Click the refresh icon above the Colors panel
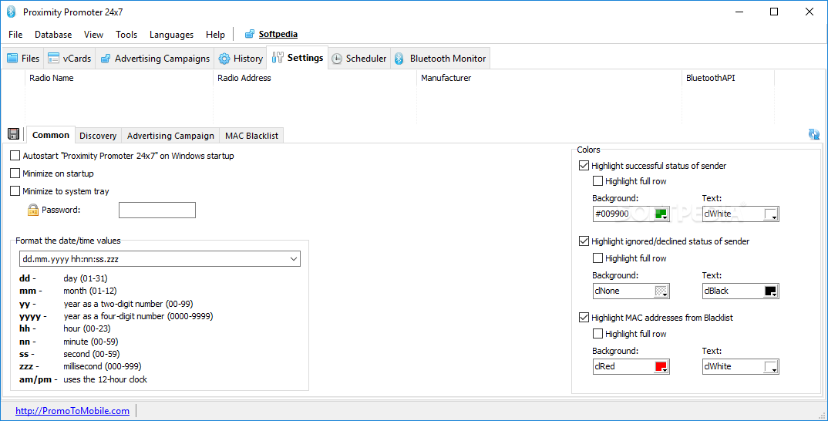 814,134
